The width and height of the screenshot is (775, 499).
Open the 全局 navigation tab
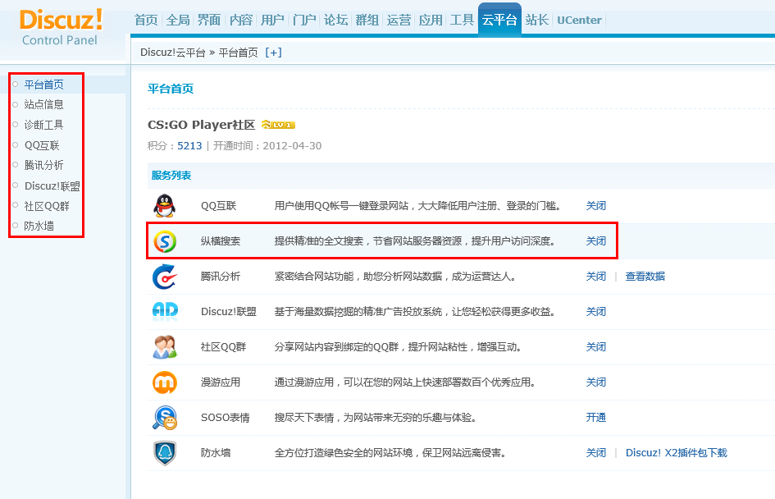178,20
